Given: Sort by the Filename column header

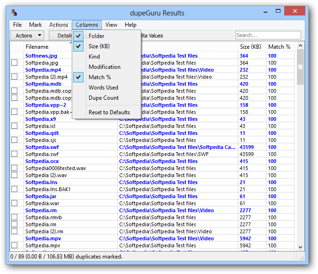Looking at the screenshot, I should (48, 47).
